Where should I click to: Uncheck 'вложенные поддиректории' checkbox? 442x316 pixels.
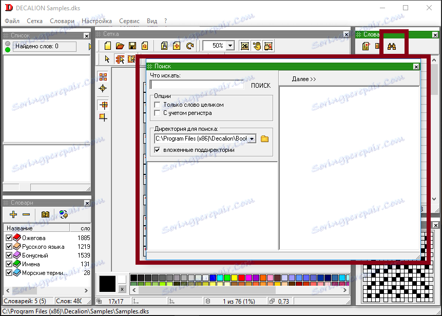pyautogui.click(x=157, y=150)
